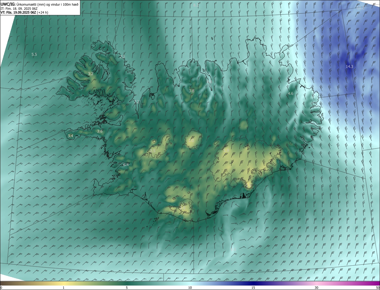Click the 5.5 value label over the ocean
The height and width of the screenshot is (290, 380).
tap(34, 54)
